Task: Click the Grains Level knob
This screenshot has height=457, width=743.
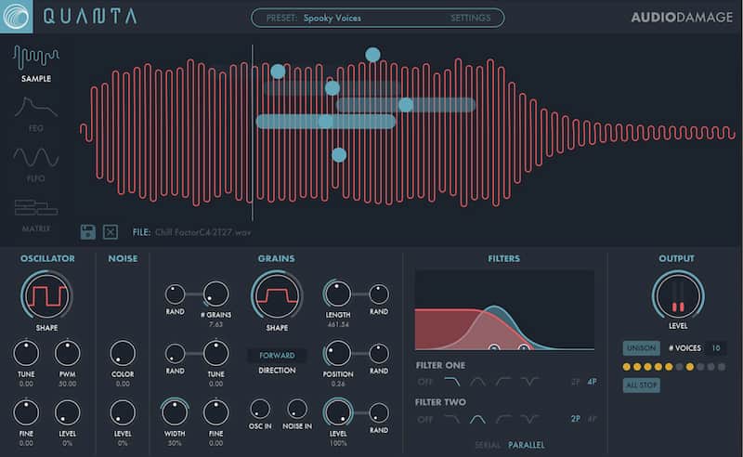Action: click(337, 412)
